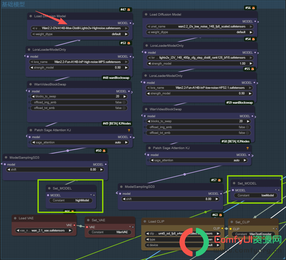The image size is (286, 260).
Task: Collapse the Load Diffusion Model node #56
Action: (146, 14)
